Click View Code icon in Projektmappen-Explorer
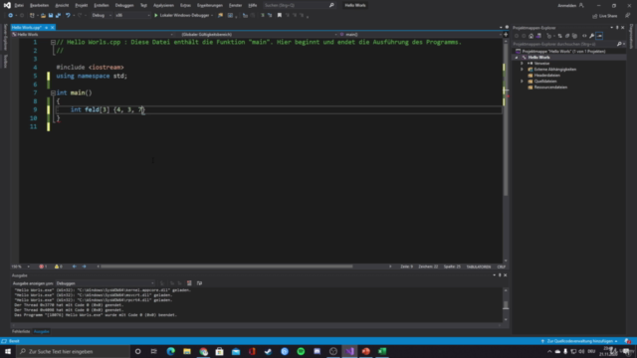 pos(584,36)
